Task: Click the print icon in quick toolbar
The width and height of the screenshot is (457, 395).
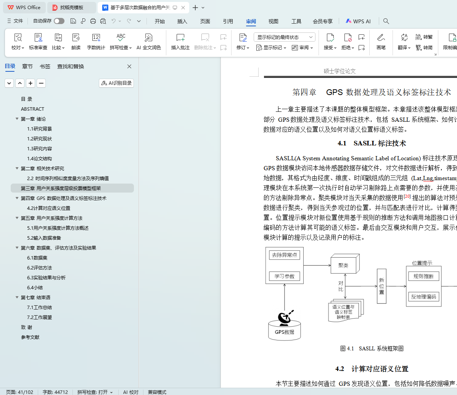Action: pos(93,21)
